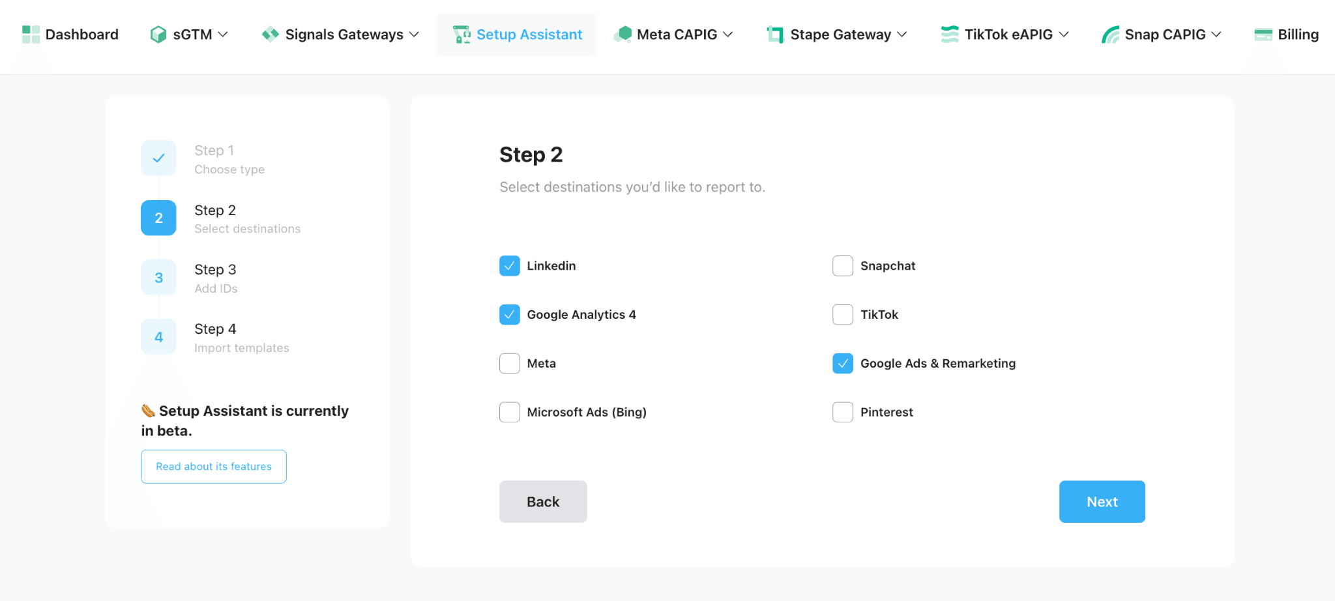Expand the Stape Gateway chevron
Screen dimensions: 1335x601
coord(902,35)
